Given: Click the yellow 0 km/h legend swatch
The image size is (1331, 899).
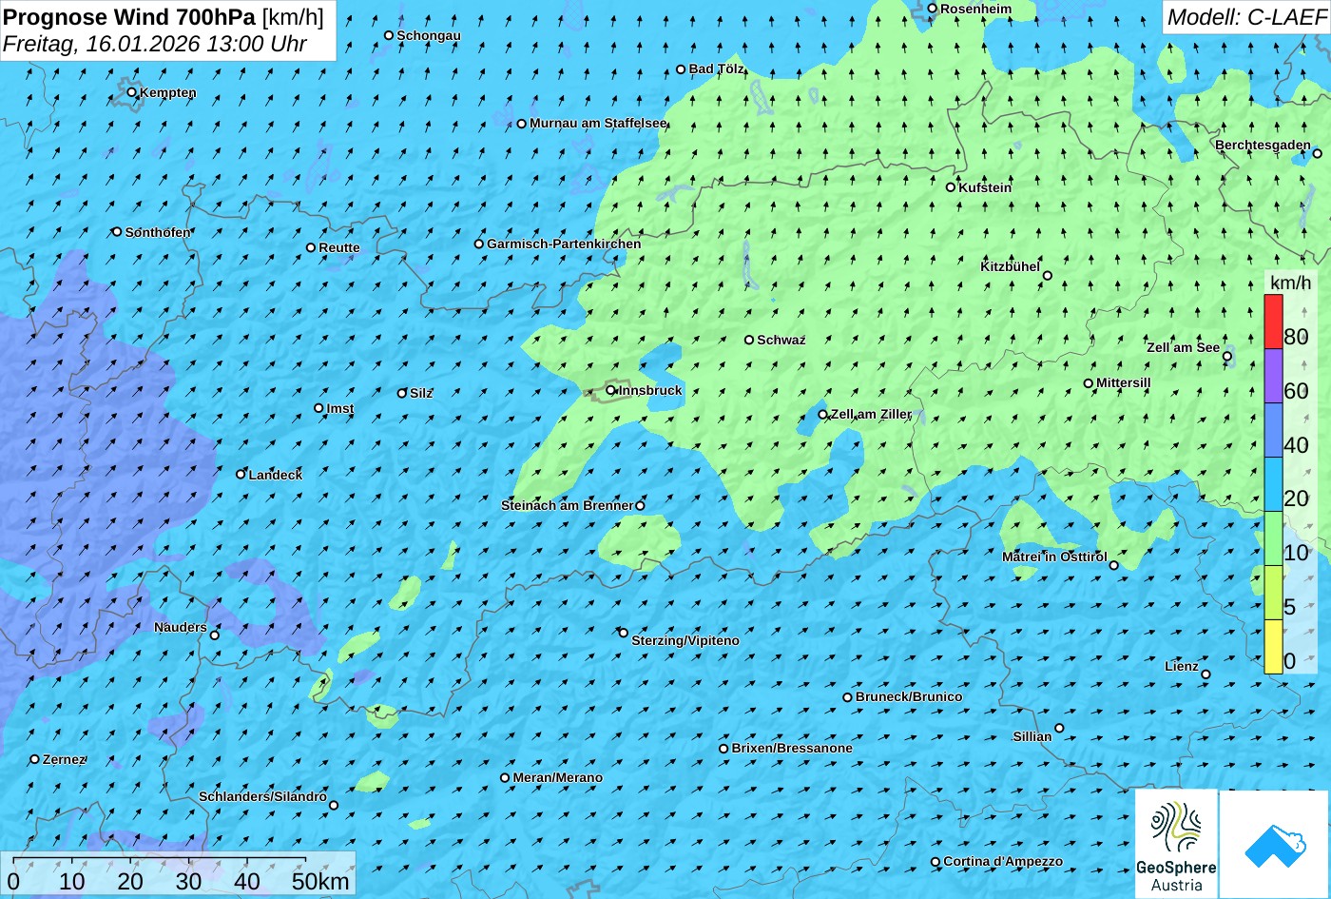Looking at the screenshot, I should click(1273, 646).
